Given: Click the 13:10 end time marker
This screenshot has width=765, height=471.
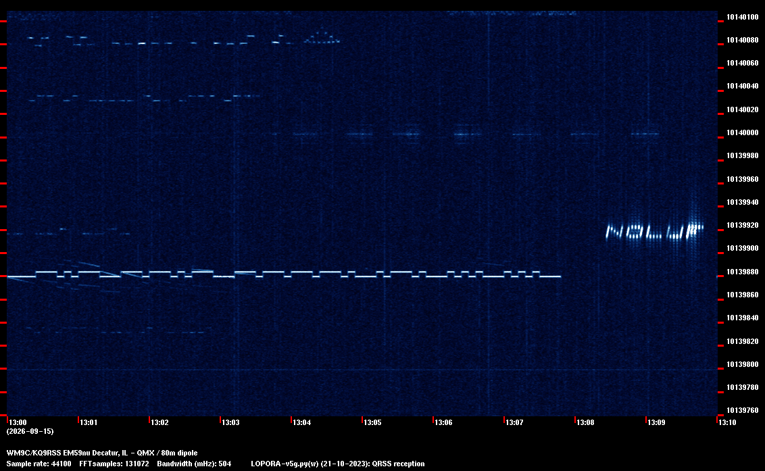Looking at the screenshot, I should (727, 422).
